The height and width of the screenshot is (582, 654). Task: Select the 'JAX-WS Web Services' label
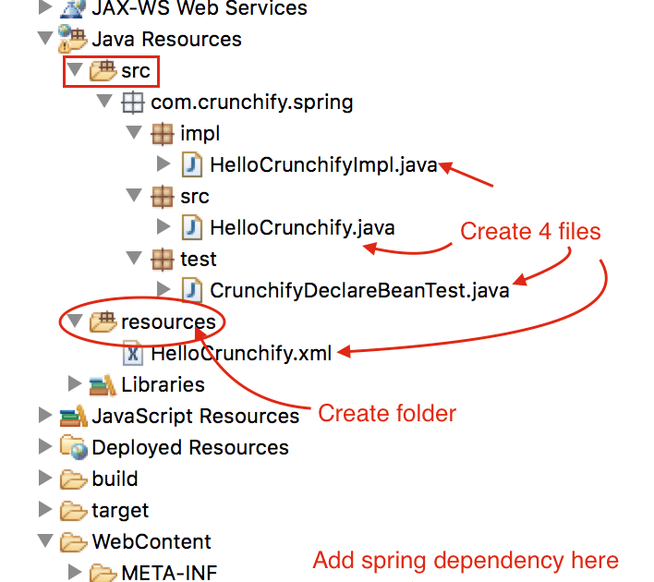point(200,8)
